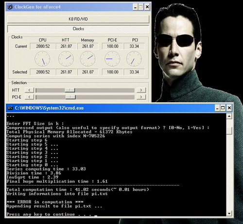Click the 'Final huge multiplication time' line

tap(57, 181)
